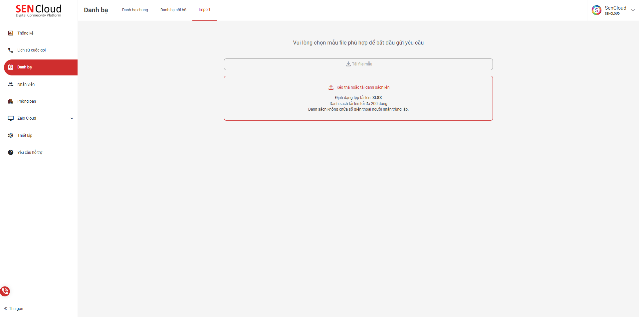Image resolution: width=639 pixels, height=317 pixels.
Task: Click the Yêu cầu hỗ trợ question mark icon
Action: [11, 153]
